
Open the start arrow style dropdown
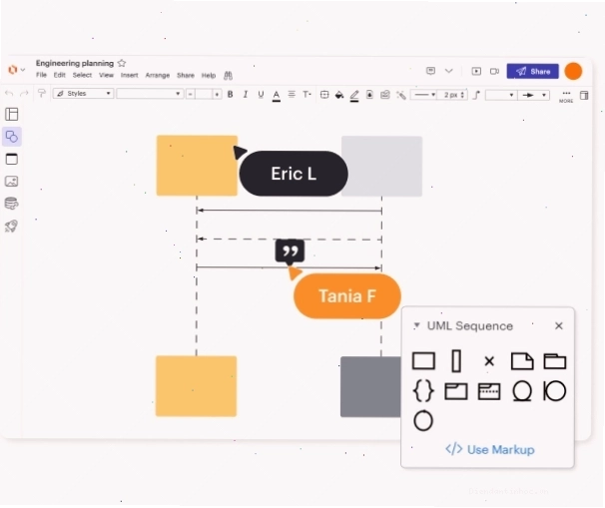(500, 95)
